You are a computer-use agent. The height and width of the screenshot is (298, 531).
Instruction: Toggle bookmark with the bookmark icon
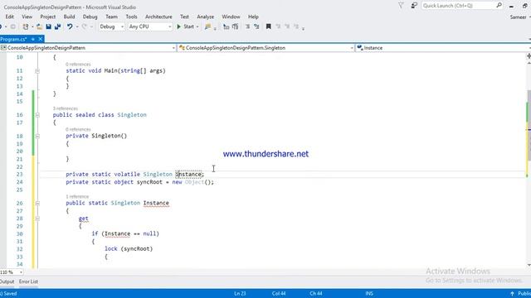269,26
